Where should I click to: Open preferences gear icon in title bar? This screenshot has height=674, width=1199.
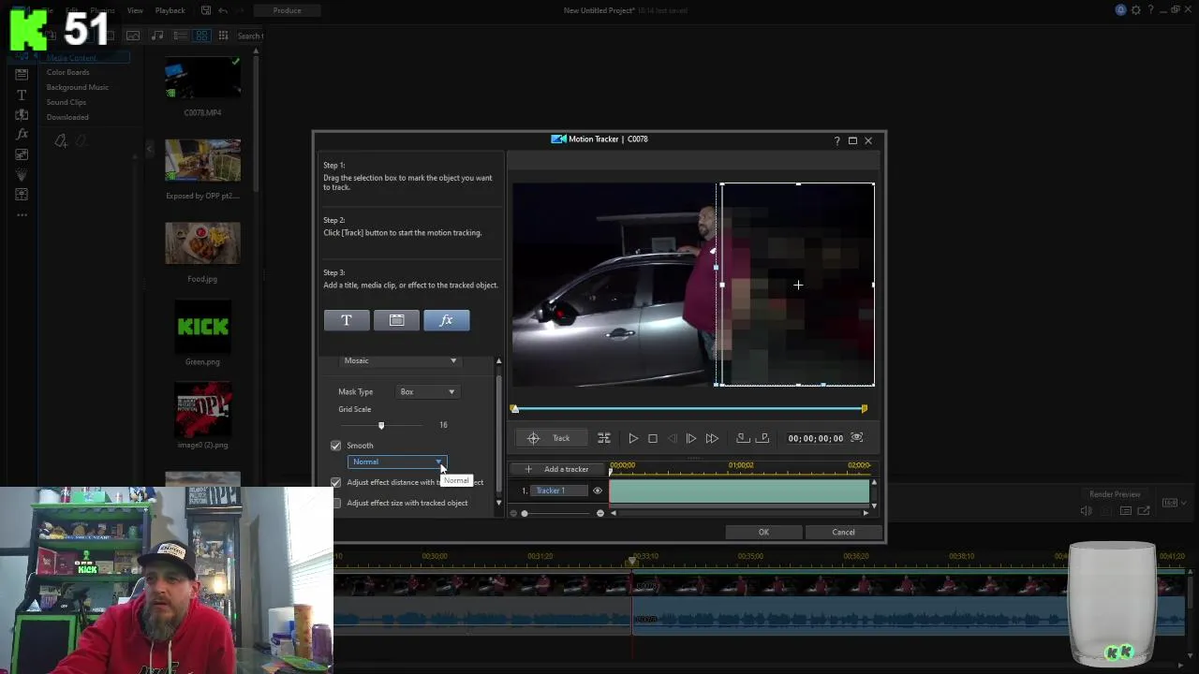(1136, 10)
